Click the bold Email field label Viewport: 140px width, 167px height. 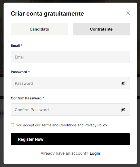tap(15, 45)
